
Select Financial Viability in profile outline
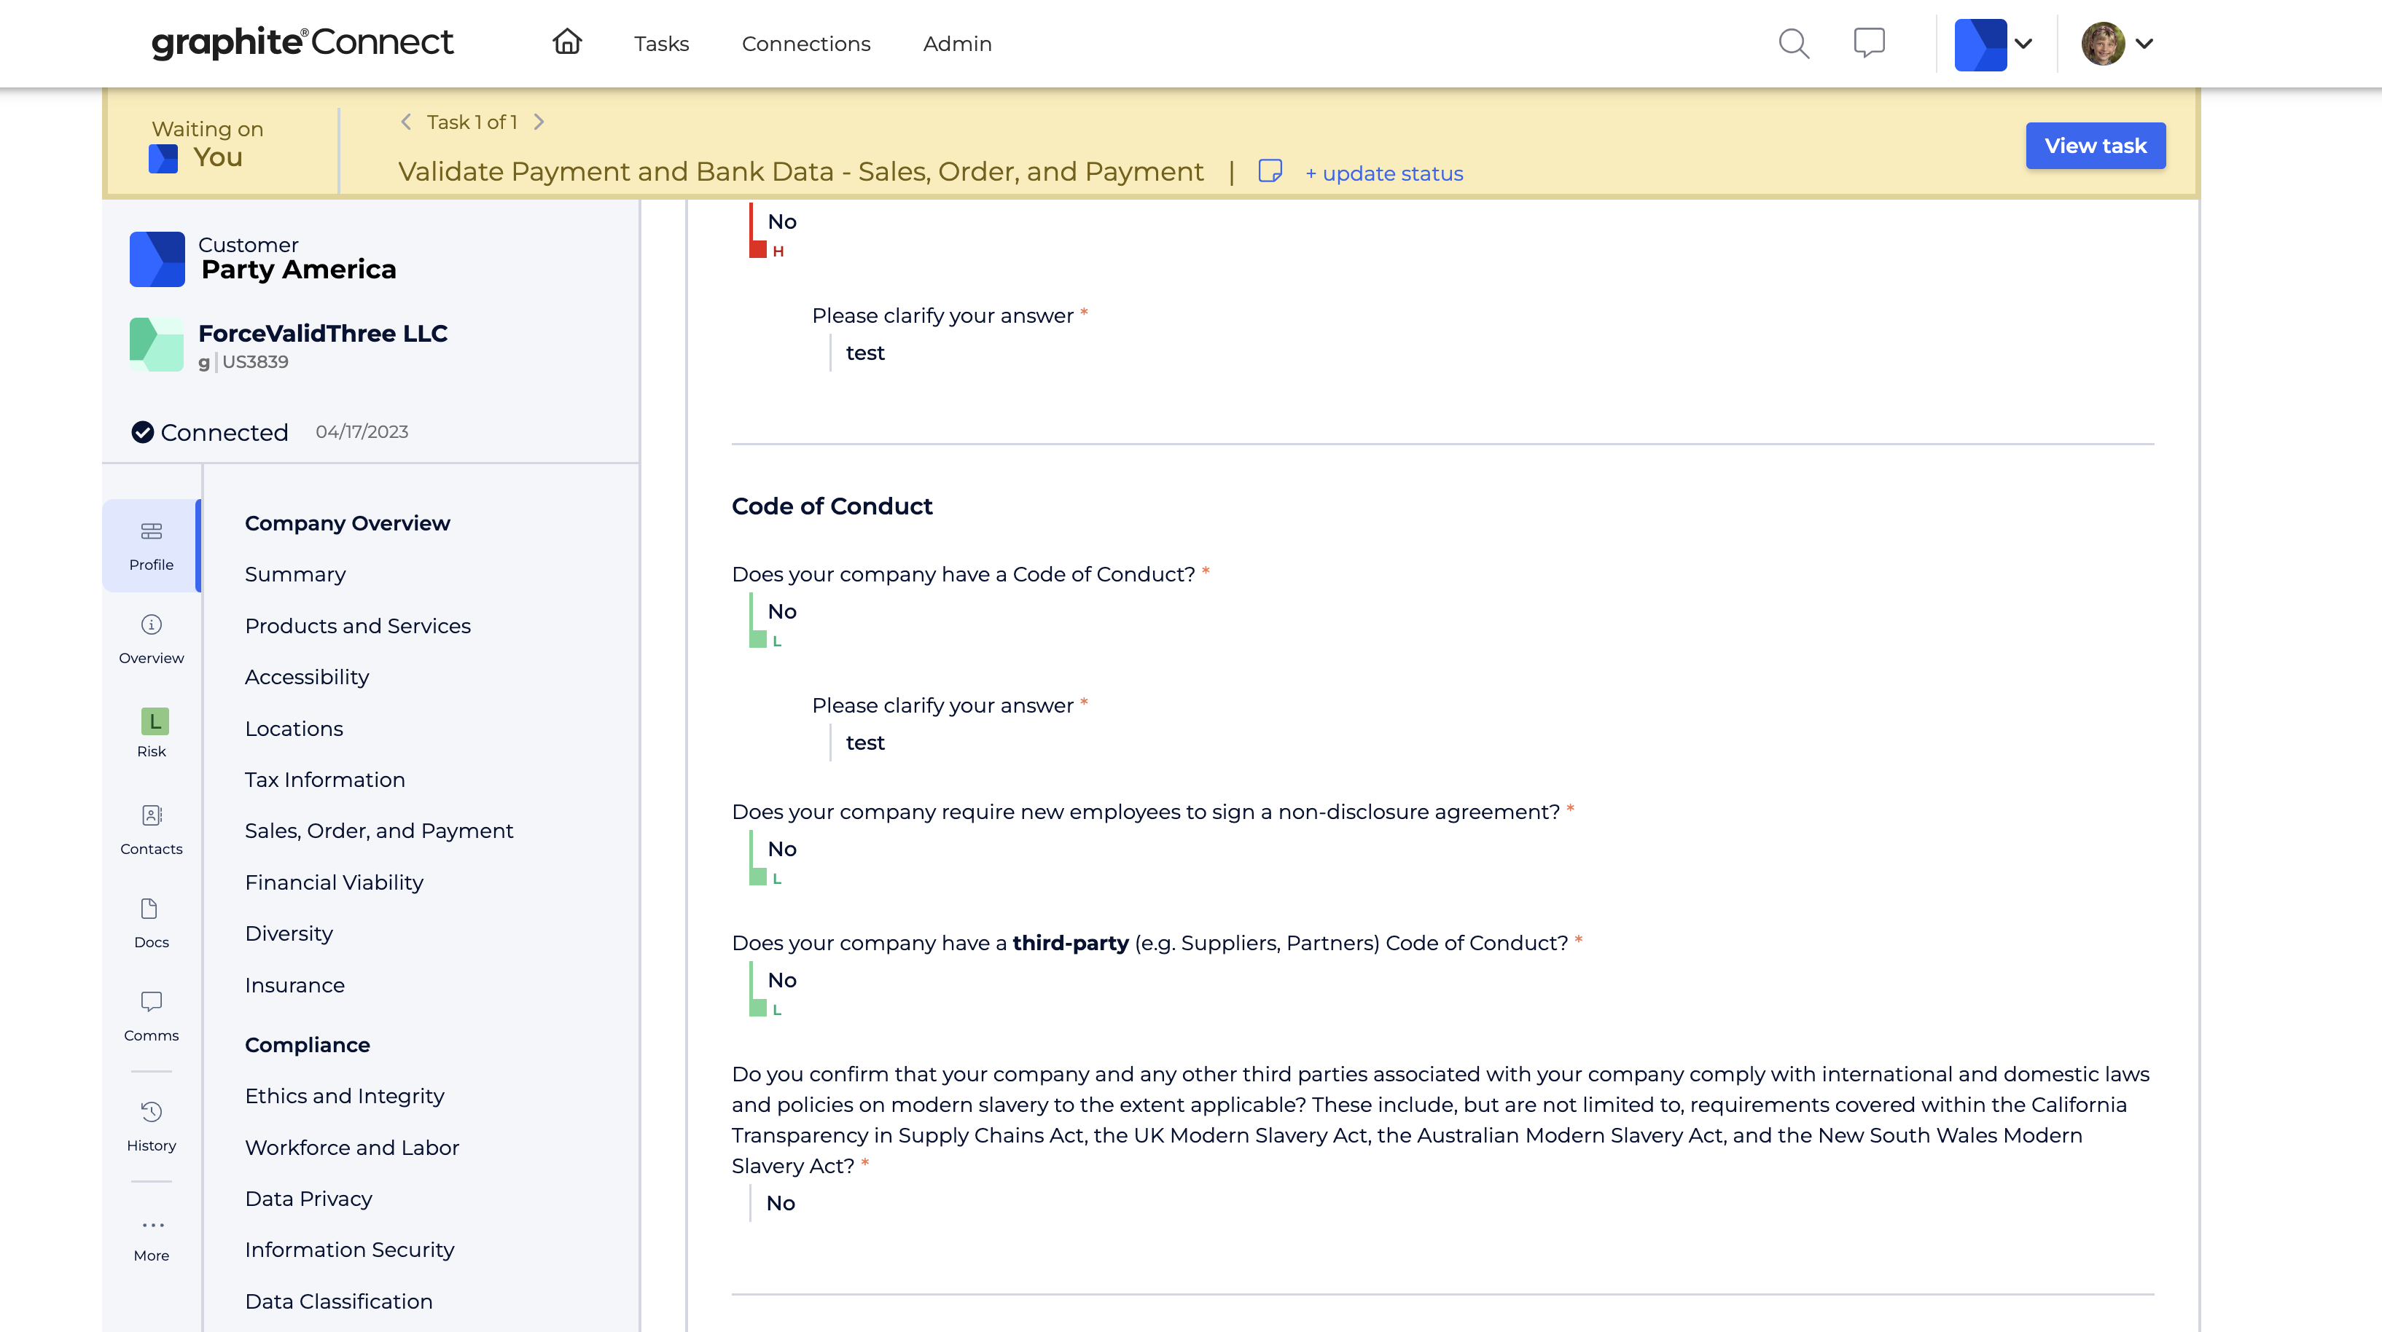[334, 882]
